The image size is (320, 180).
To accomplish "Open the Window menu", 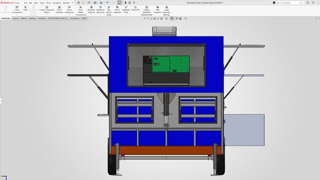I will pos(66,3).
